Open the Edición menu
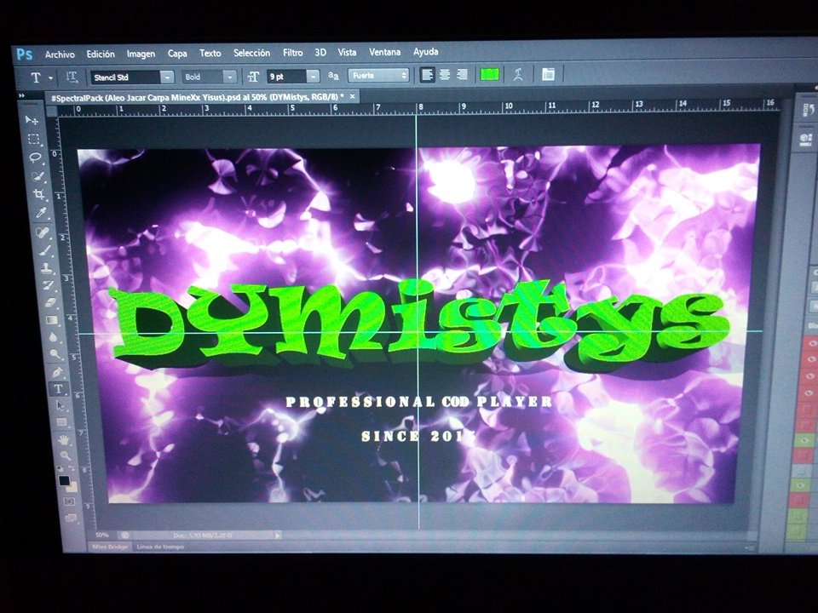818x613 pixels. (x=101, y=54)
